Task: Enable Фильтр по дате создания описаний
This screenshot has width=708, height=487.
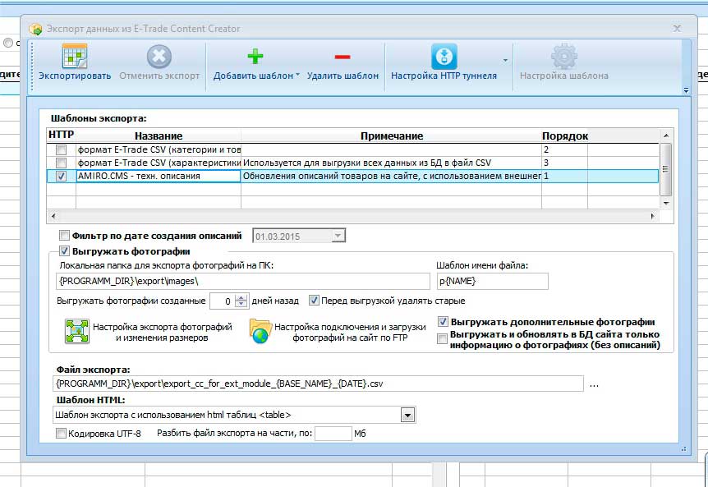Action: point(64,235)
